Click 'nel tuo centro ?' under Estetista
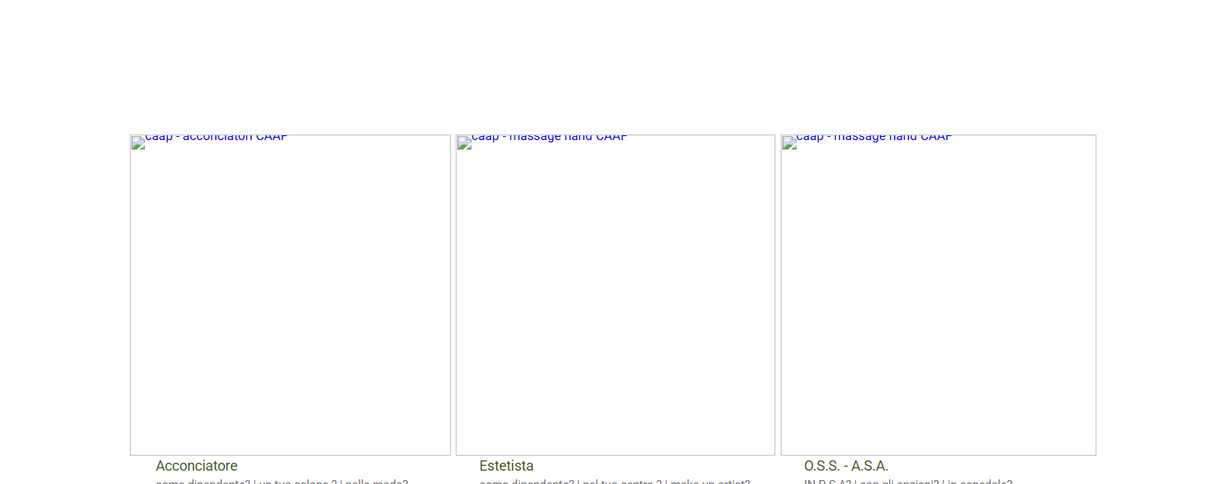This screenshot has width=1209, height=484. pos(622,482)
